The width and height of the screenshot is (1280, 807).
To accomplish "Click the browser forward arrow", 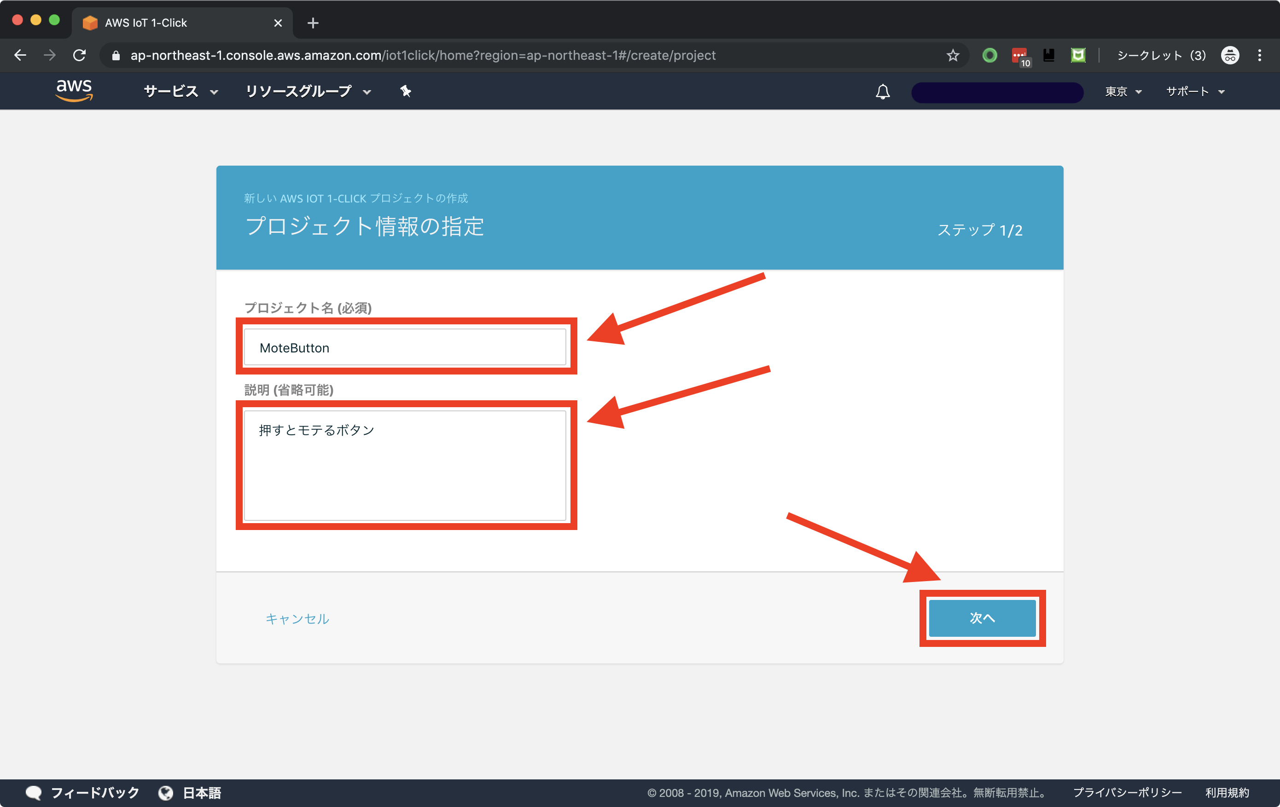I will pyautogui.click(x=50, y=55).
